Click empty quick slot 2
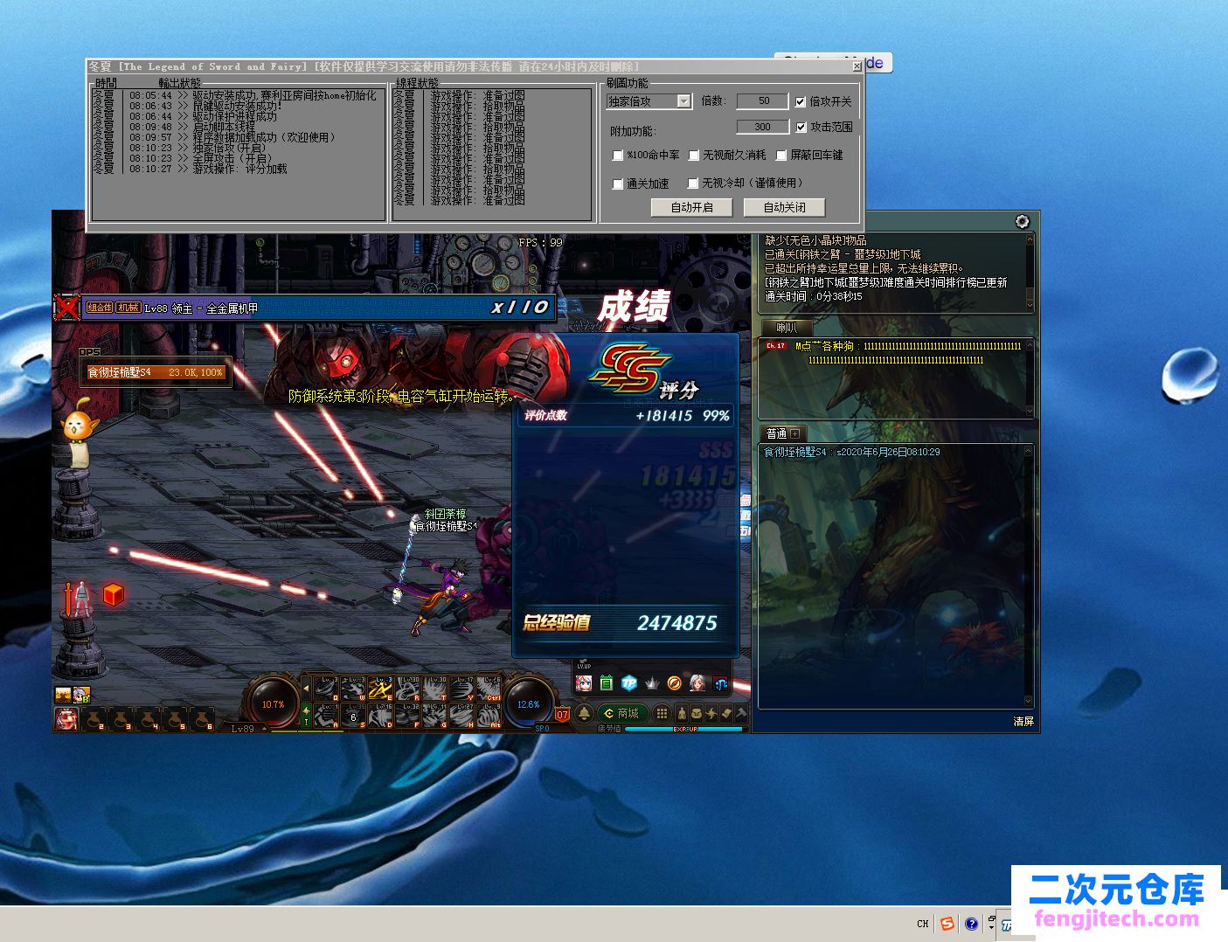Image resolution: width=1228 pixels, height=942 pixels. pyautogui.click(x=94, y=718)
